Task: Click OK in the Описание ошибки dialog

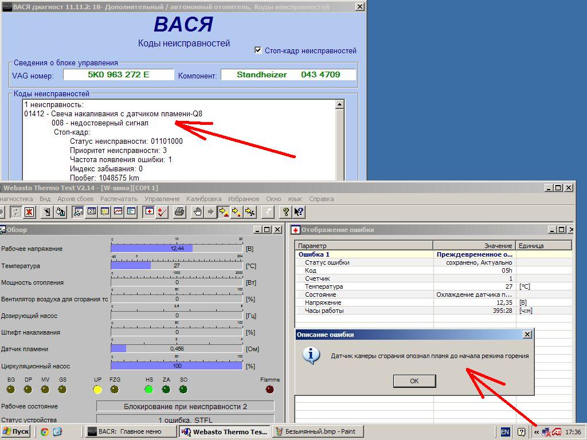Action: pos(414,381)
